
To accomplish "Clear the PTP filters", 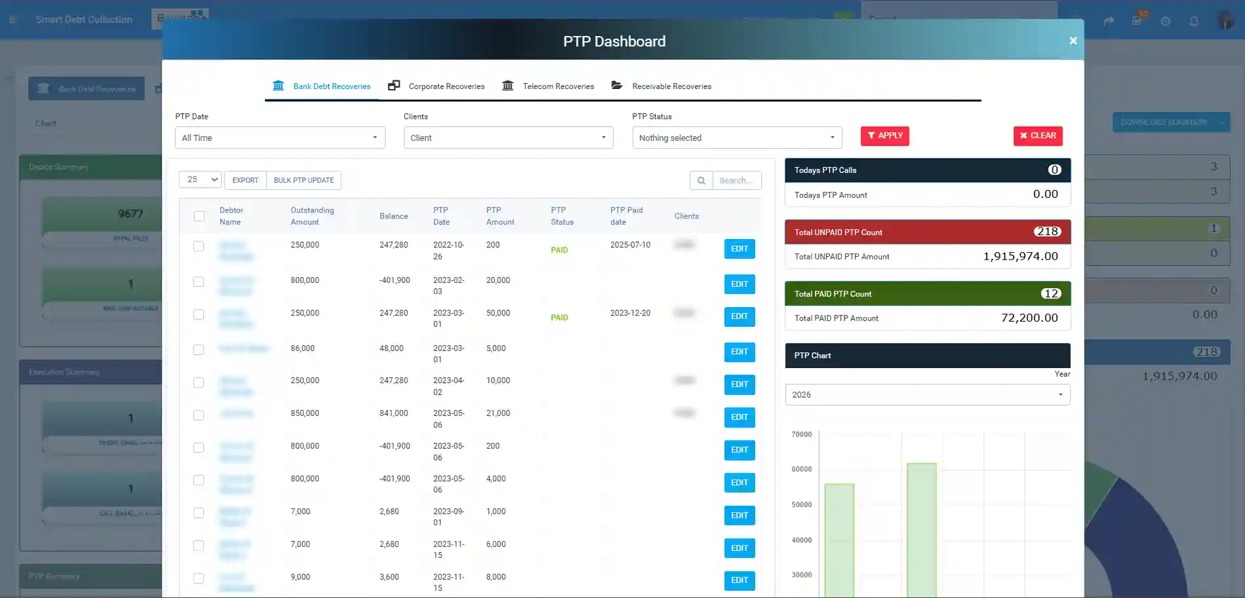I will click(1038, 136).
